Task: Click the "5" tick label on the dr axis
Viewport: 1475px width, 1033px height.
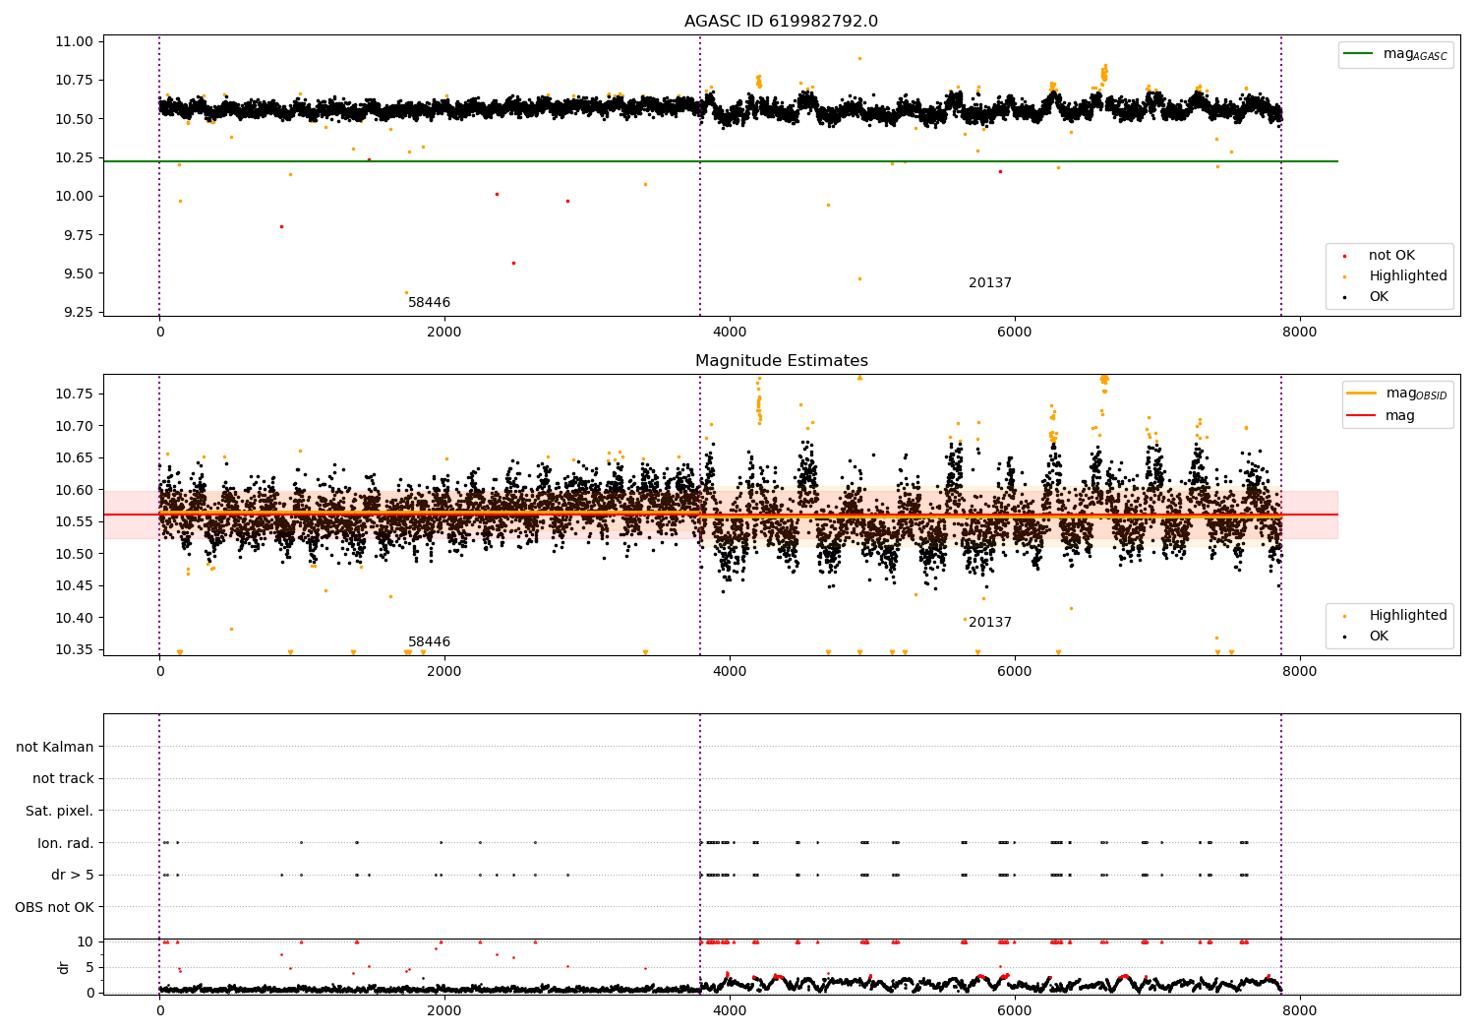Action: coord(89,968)
